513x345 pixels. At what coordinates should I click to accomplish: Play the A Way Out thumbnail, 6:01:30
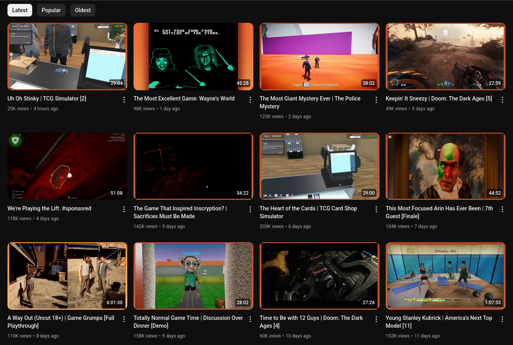coord(67,276)
